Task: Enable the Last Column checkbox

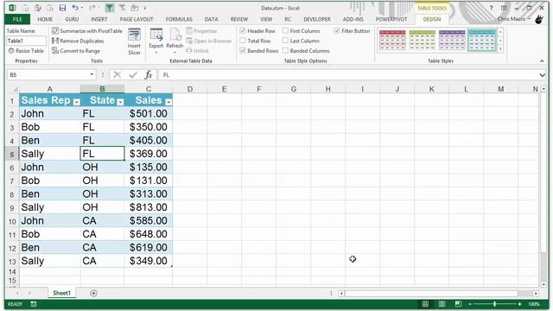Action: pyautogui.click(x=285, y=41)
